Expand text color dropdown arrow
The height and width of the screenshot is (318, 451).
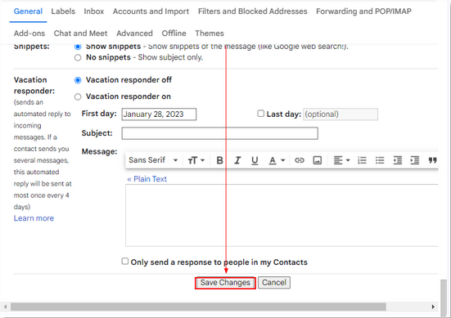(283, 160)
